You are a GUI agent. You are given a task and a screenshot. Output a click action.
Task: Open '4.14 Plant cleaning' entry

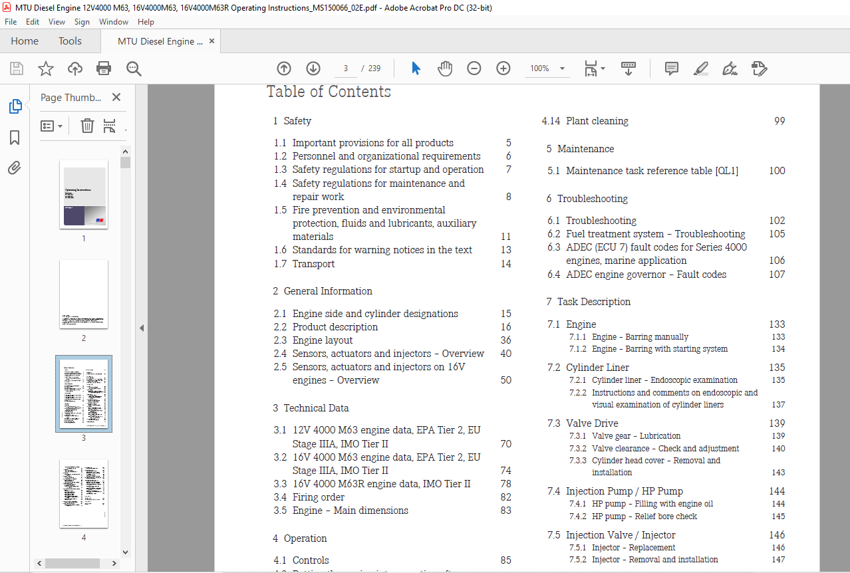coord(663,121)
